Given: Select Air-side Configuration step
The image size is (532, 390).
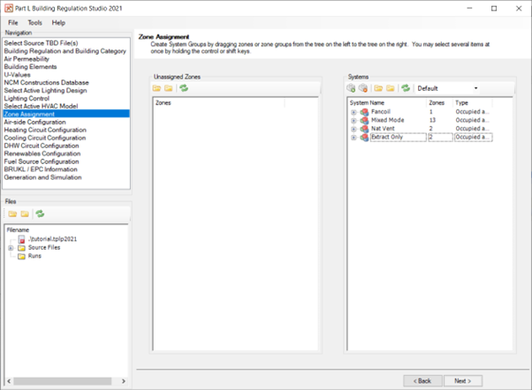Looking at the screenshot, I should 66,122.
